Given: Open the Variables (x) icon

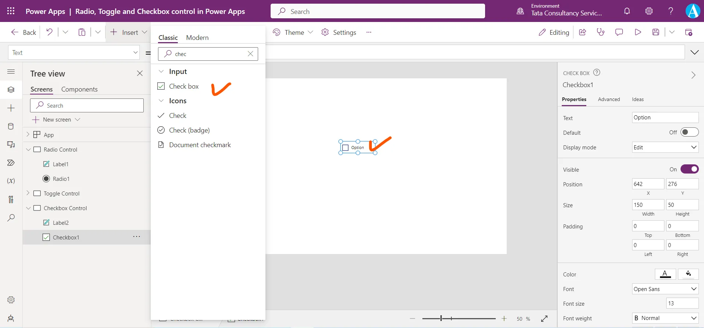Looking at the screenshot, I should [x=11, y=181].
